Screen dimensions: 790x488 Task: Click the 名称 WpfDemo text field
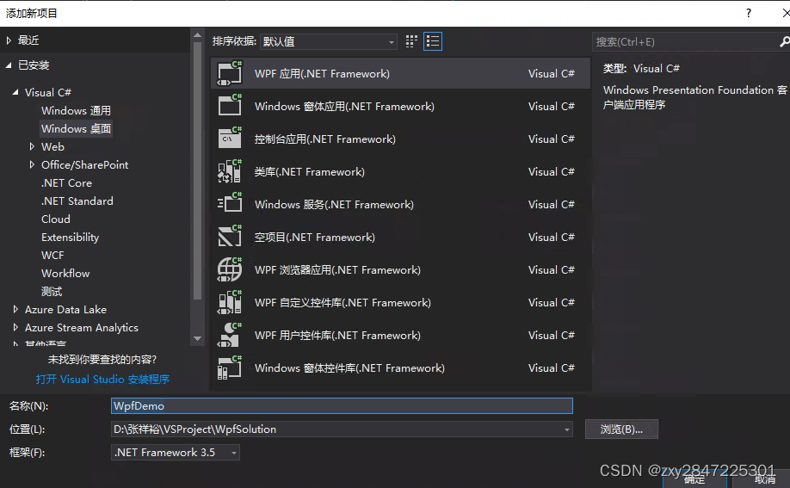tap(342, 406)
